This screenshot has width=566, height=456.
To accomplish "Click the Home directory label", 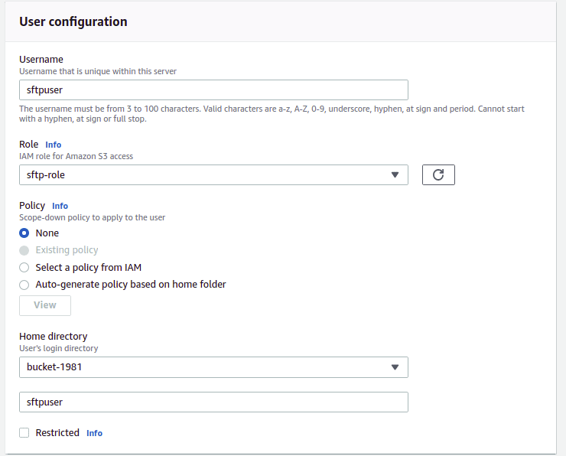I will [54, 336].
